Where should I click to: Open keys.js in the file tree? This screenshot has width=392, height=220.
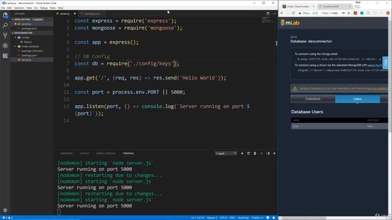coord(28,42)
